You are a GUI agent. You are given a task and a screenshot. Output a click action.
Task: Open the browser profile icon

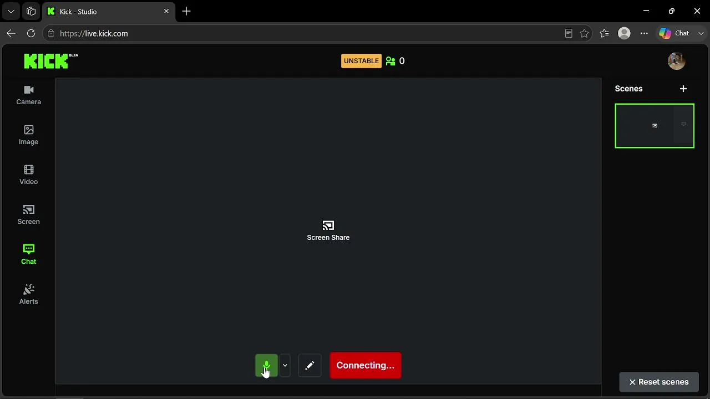(x=624, y=33)
